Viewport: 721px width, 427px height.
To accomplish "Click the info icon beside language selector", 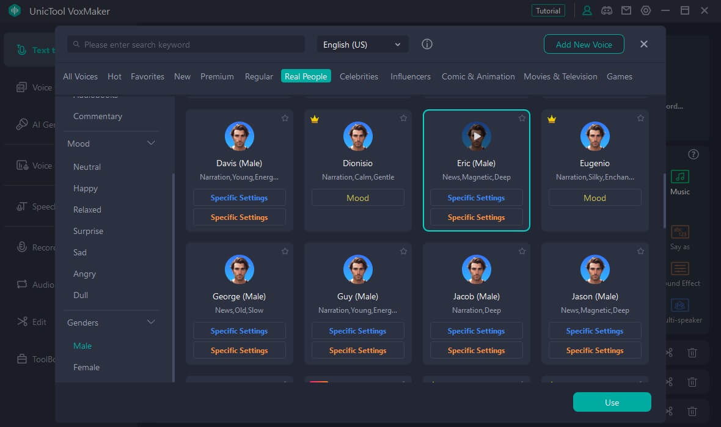I will (x=427, y=45).
